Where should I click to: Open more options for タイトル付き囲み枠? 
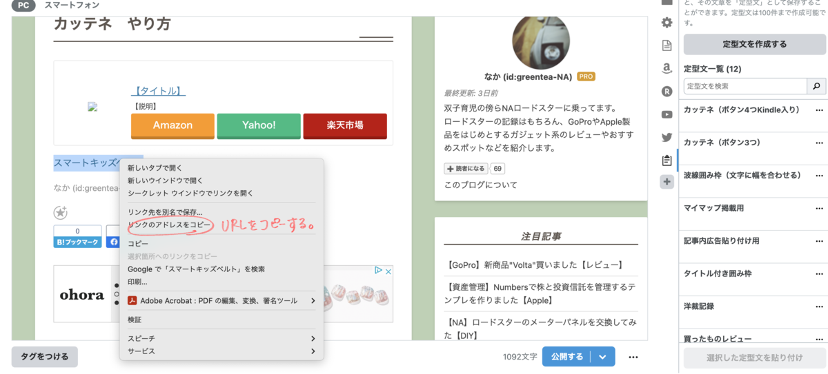(x=819, y=273)
